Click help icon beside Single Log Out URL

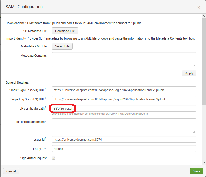tap(46, 98)
